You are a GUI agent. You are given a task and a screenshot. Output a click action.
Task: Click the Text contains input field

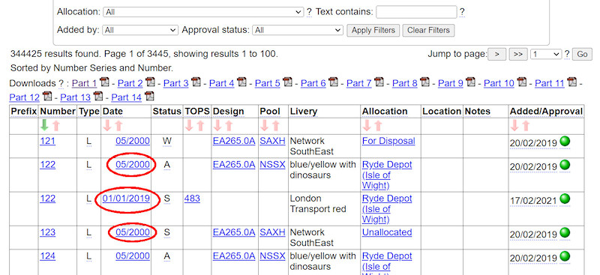pyautogui.click(x=416, y=12)
